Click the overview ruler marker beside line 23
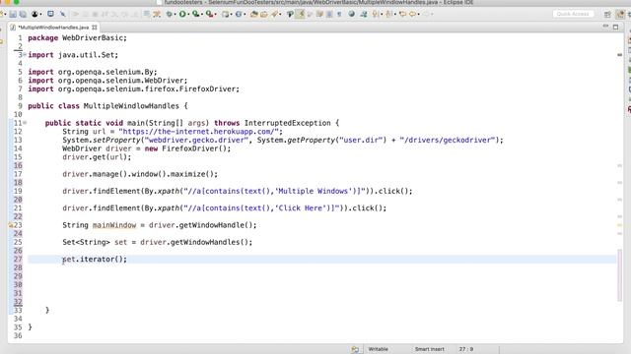The image size is (631, 354). 620,225
